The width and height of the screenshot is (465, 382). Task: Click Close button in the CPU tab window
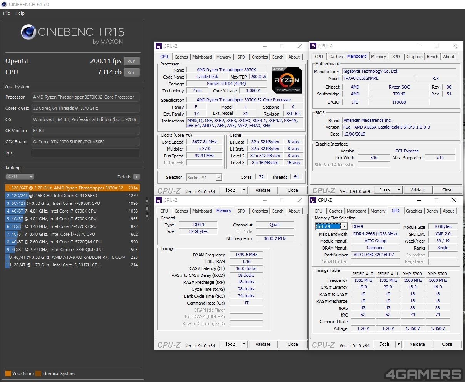click(x=293, y=190)
